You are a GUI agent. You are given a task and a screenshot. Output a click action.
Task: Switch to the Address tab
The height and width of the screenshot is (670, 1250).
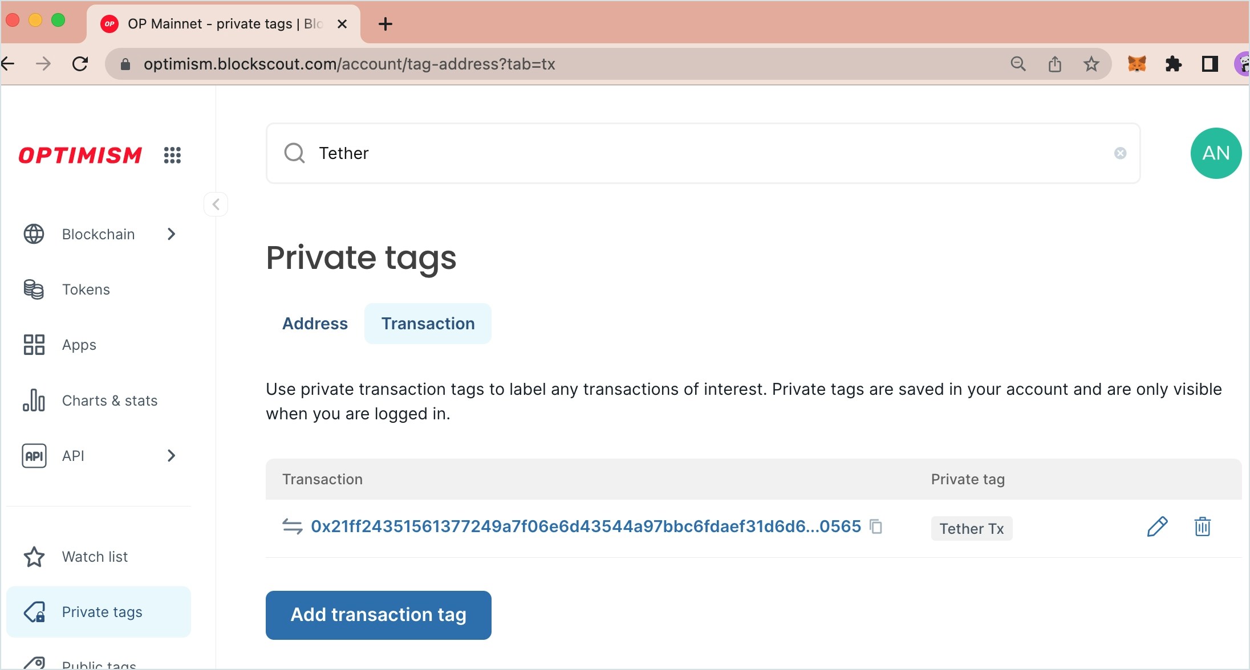pos(315,324)
